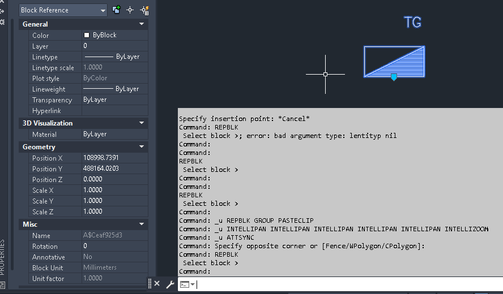The width and height of the screenshot is (503, 294).
Task: Click the Color property label
Action: [40, 36]
